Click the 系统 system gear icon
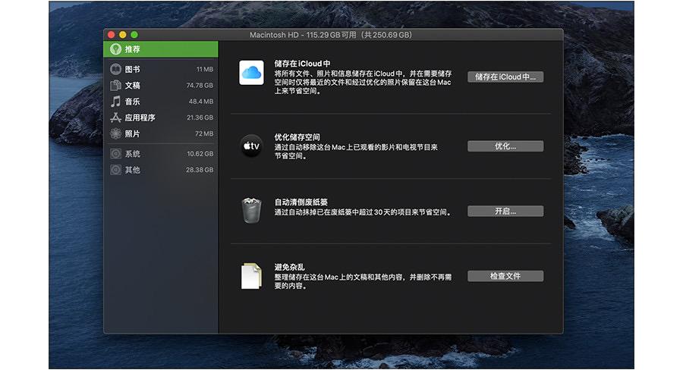The width and height of the screenshot is (683, 370). click(x=115, y=154)
